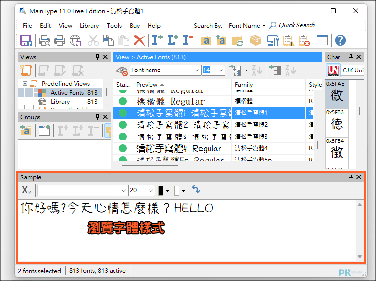Click the subscript X2 icon in Sample

tap(26, 190)
